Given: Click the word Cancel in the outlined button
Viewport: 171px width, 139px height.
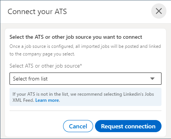Looking at the screenshot, I should [78, 126].
